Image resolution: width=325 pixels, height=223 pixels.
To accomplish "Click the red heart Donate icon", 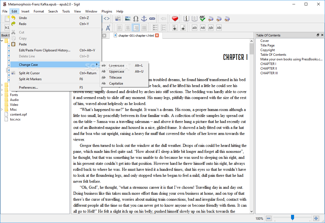I will [x=175, y=19].
